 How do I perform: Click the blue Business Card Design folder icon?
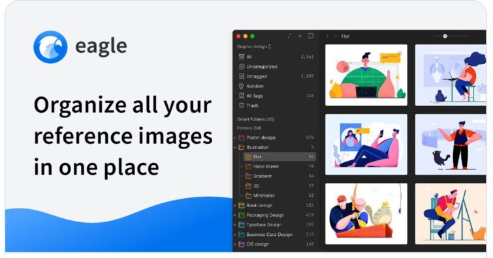coord(242,235)
